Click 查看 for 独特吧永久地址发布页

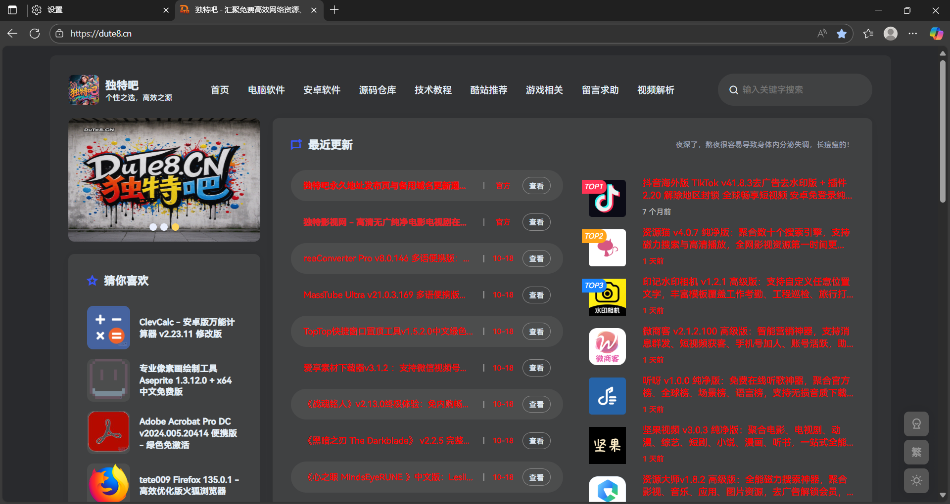(536, 186)
